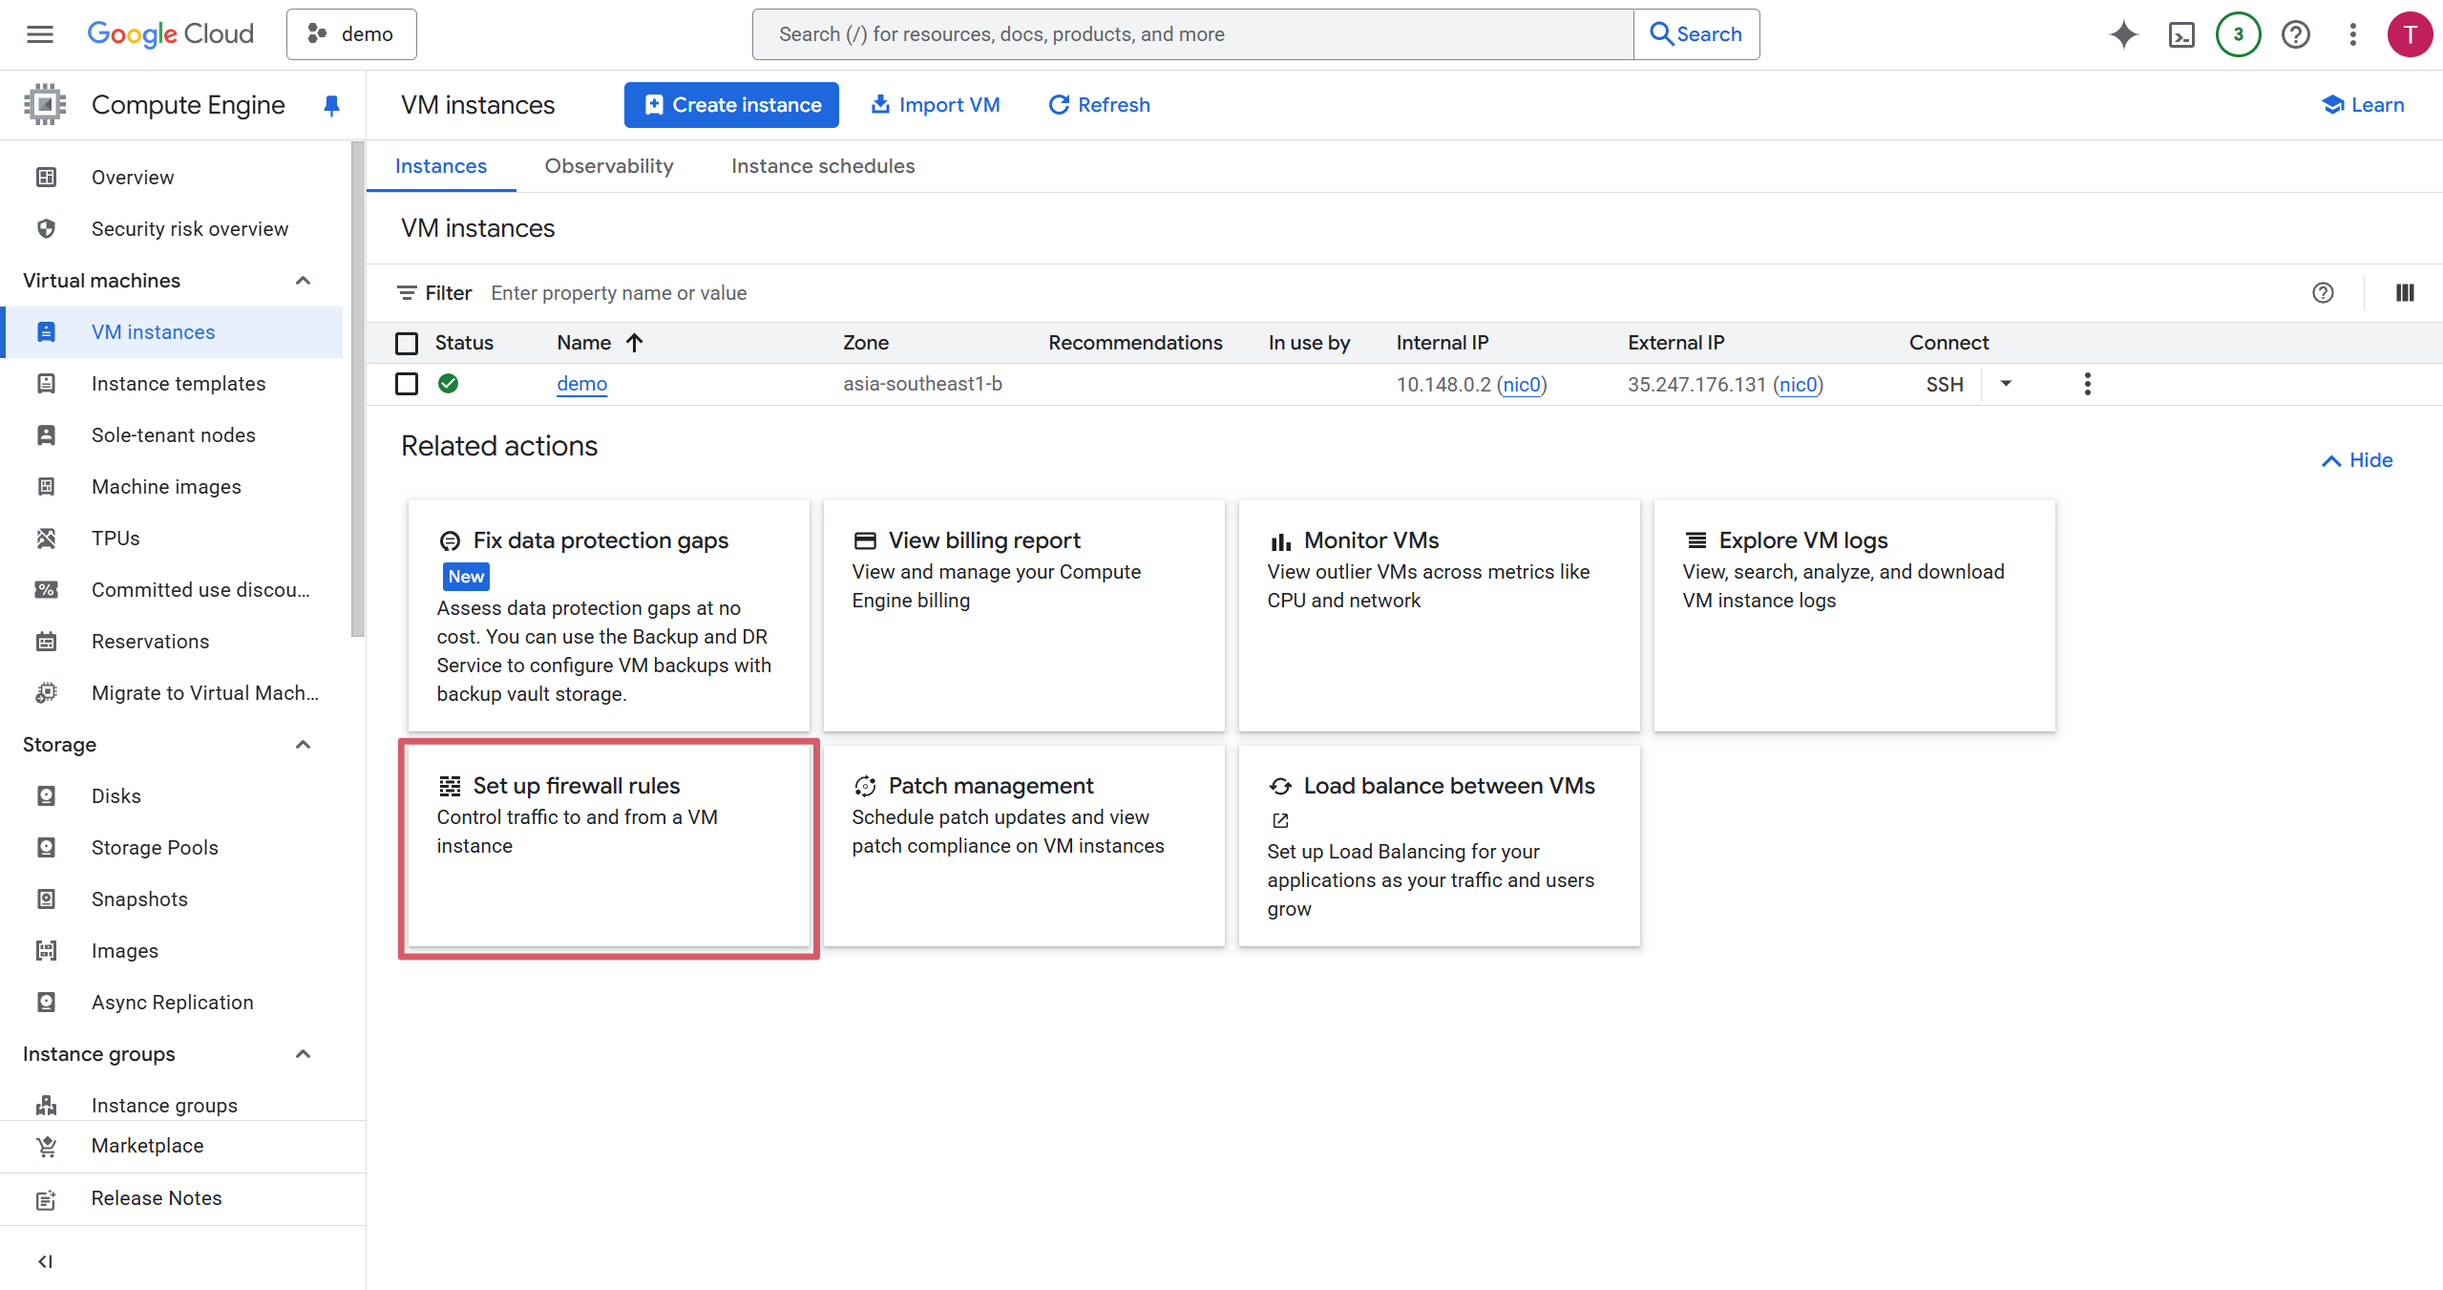Open the demo project selector
This screenshot has height=1290, width=2443.
351,34
